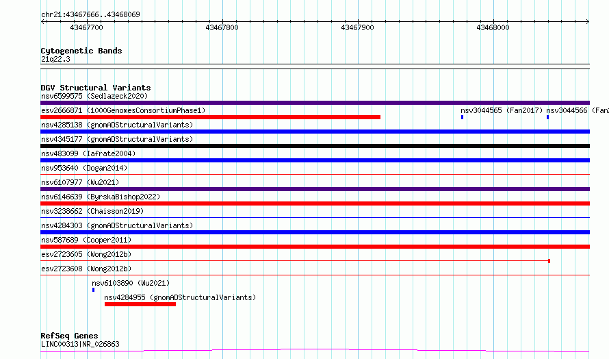Open nsv483099 (Iafrate2004) label
The width and height of the screenshot is (609, 359).
click(88, 153)
